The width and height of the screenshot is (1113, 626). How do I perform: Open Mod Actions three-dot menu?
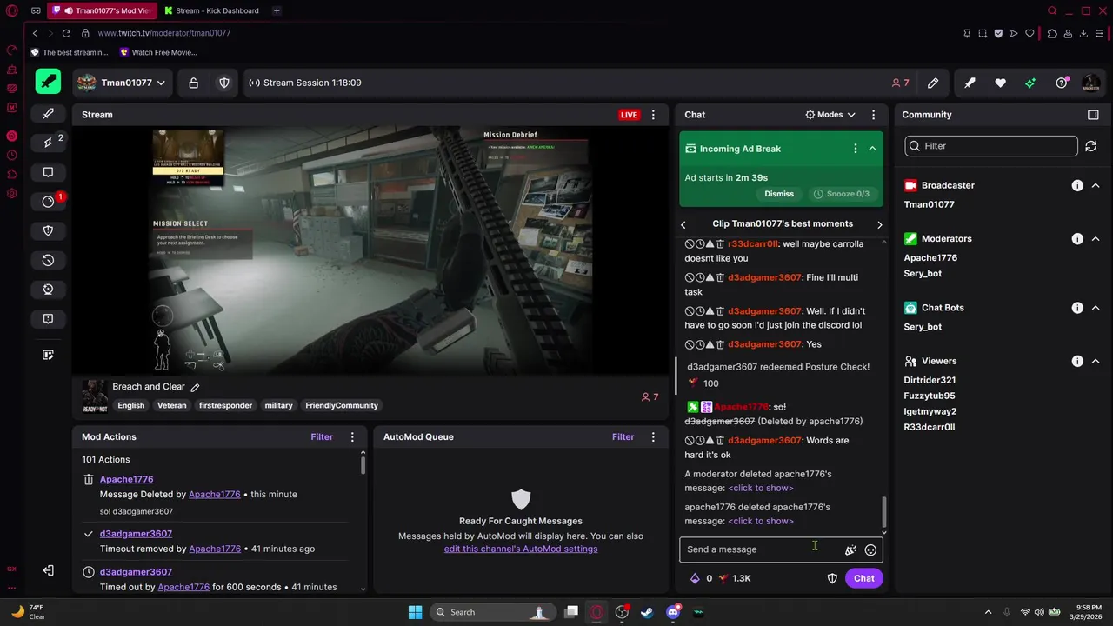(352, 437)
